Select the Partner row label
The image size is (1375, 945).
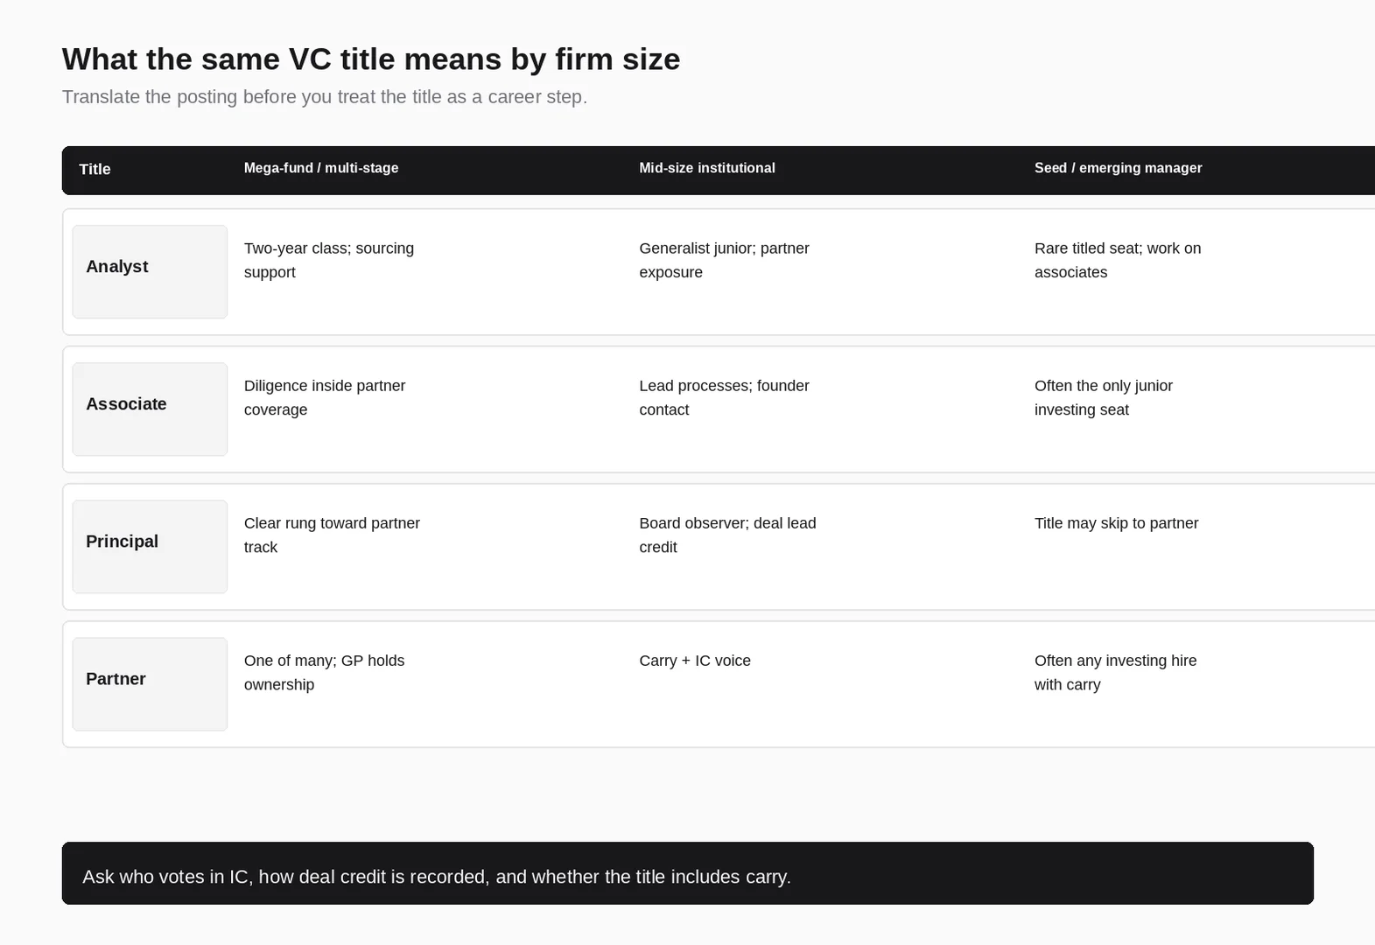pyautogui.click(x=150, y=684)
